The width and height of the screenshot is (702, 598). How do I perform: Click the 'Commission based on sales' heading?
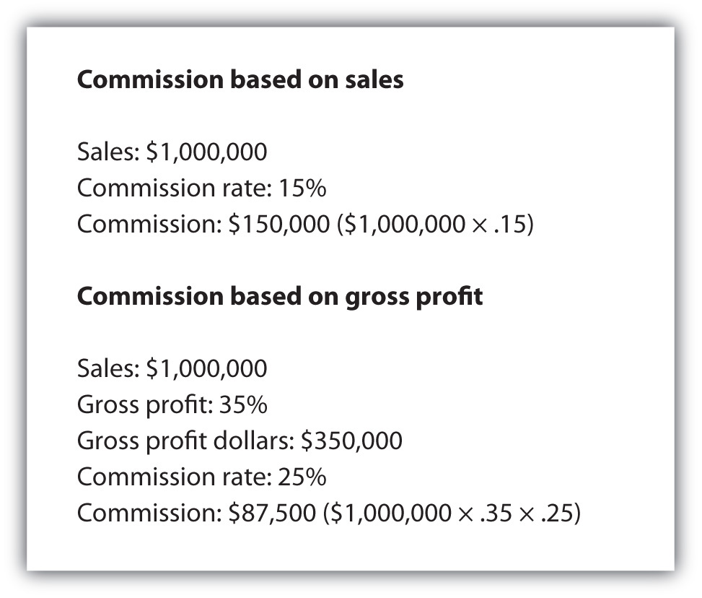[x=240, y=80]
